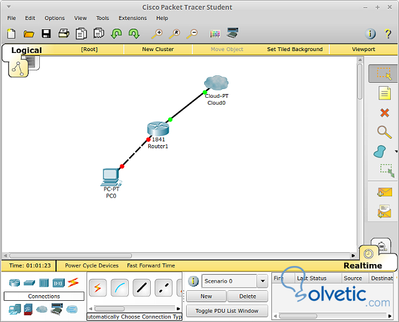Pick the Copper Straight-Through cable
This screenshot has height=322, width=399.
coord(141,288)
